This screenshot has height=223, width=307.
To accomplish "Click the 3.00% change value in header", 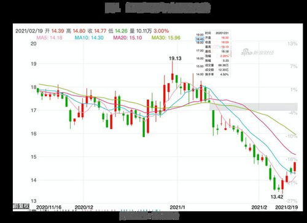I will point(161,31).
